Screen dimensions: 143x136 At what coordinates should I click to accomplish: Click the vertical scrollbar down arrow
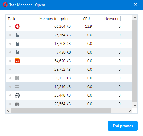pos(135,106)
